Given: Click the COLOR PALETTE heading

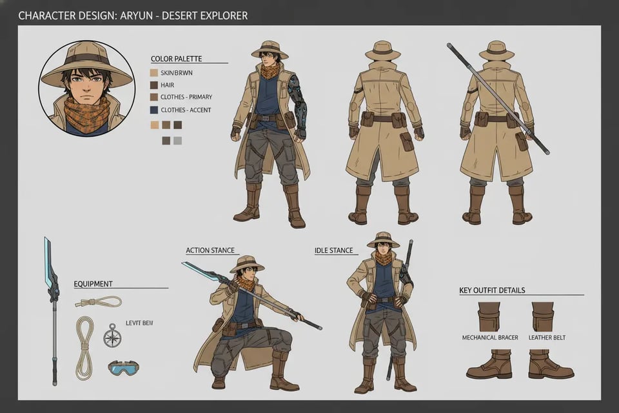Looking at the screenshot, I should (177, 58).
